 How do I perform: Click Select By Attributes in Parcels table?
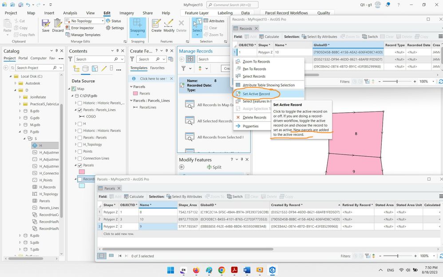pyautogui.click(x=184, y=197)
